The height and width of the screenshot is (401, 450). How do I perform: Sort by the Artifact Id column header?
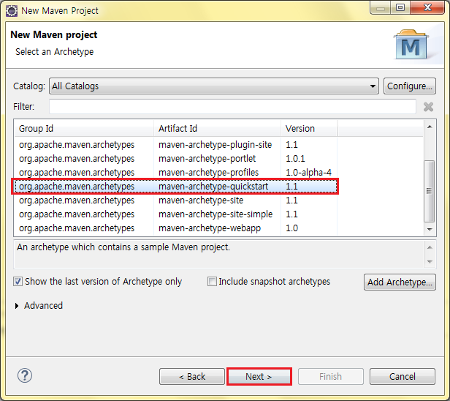click(x=217, y=129)
